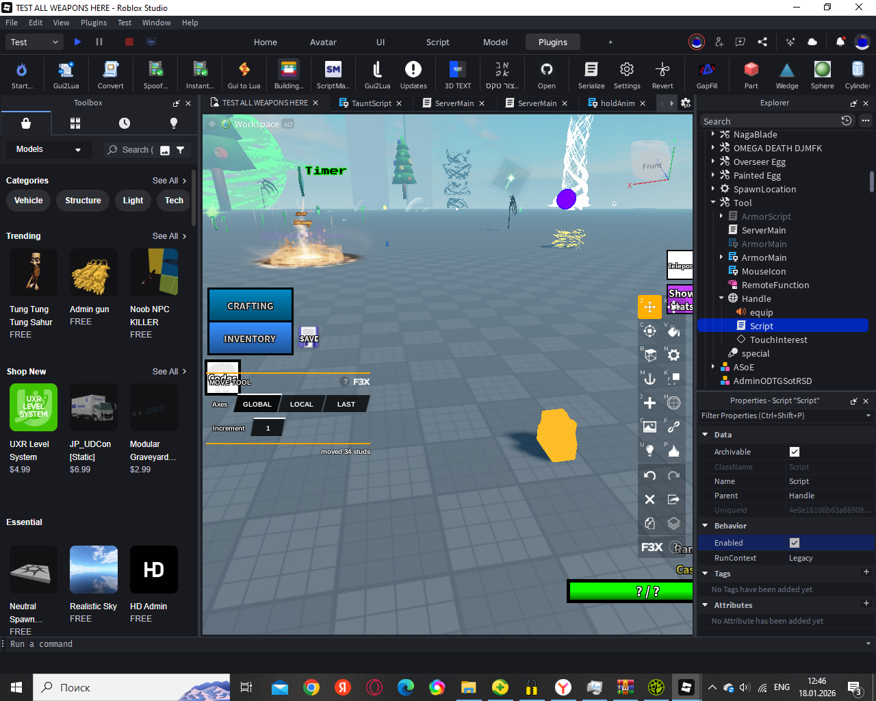Click the Updates plugin icon

pyautogui.click(x=413, y=75)
